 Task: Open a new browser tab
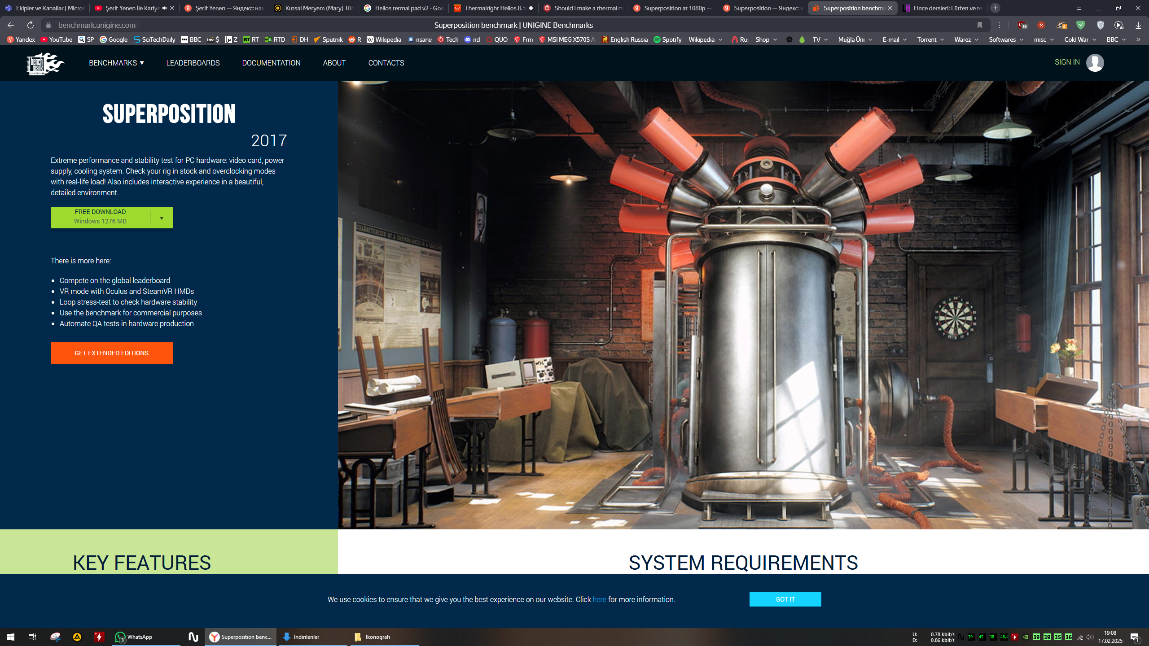pos(995,8)
